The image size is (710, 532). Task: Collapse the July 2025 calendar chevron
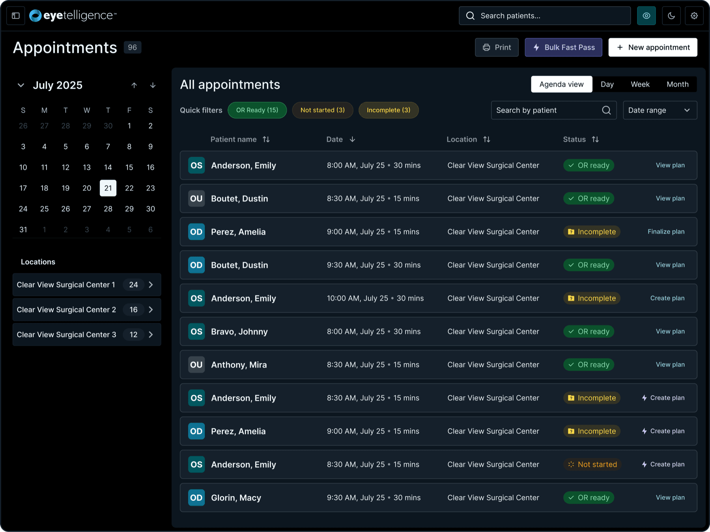21,85
